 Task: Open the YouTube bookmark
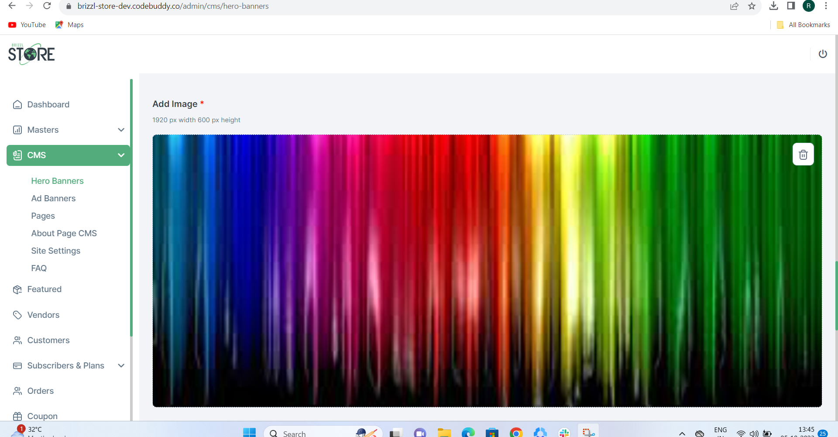click(27, 25)
